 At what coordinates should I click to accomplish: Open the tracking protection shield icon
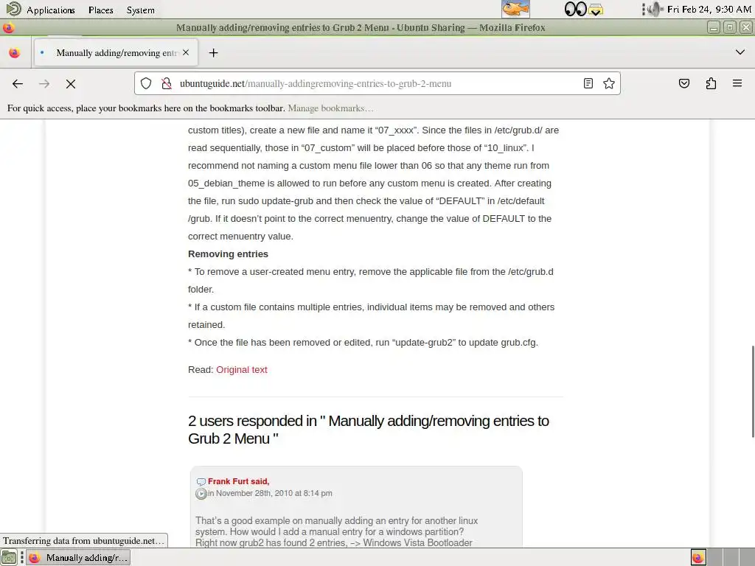coord(146,83)
